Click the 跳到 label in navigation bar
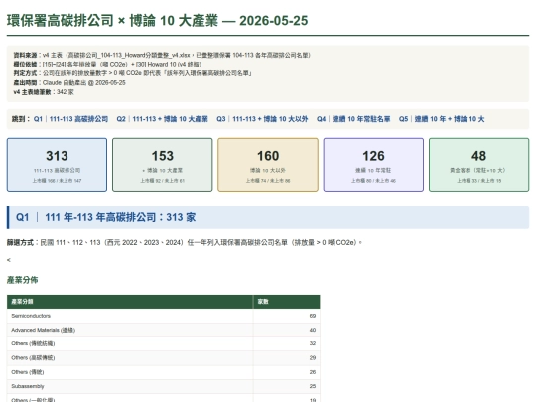This screenshot has width=536, height=402. click(x=21, y=119)
